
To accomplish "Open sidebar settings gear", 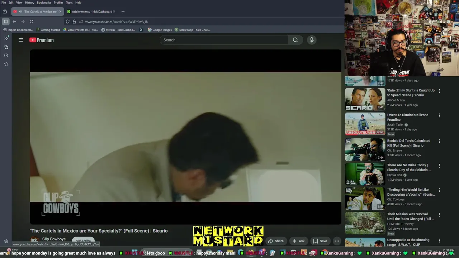I will coord(6,242).
